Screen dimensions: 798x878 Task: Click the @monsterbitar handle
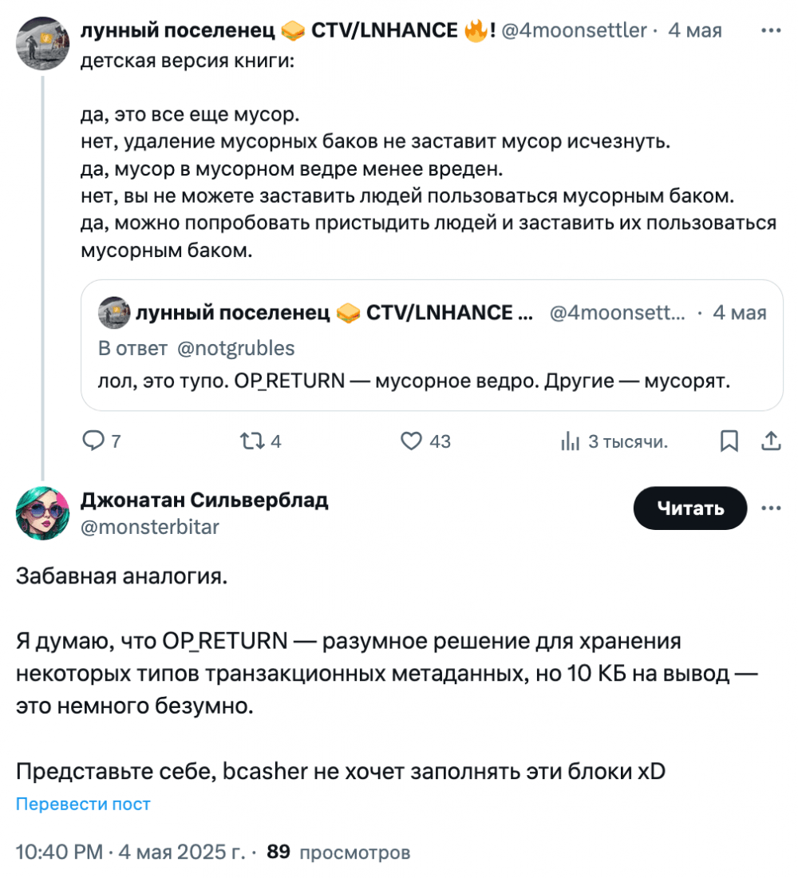150,527
